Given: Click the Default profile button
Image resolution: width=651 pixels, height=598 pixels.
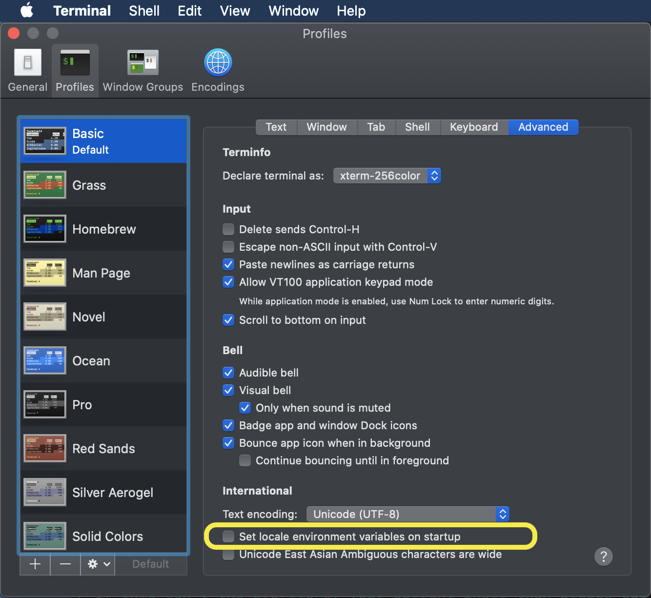Looking at the screenshot, I should pos(151,564).
